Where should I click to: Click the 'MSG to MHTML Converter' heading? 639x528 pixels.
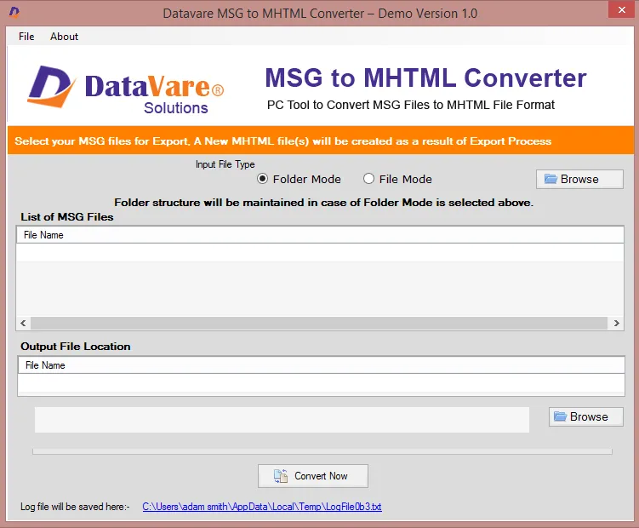coord(426,77)
